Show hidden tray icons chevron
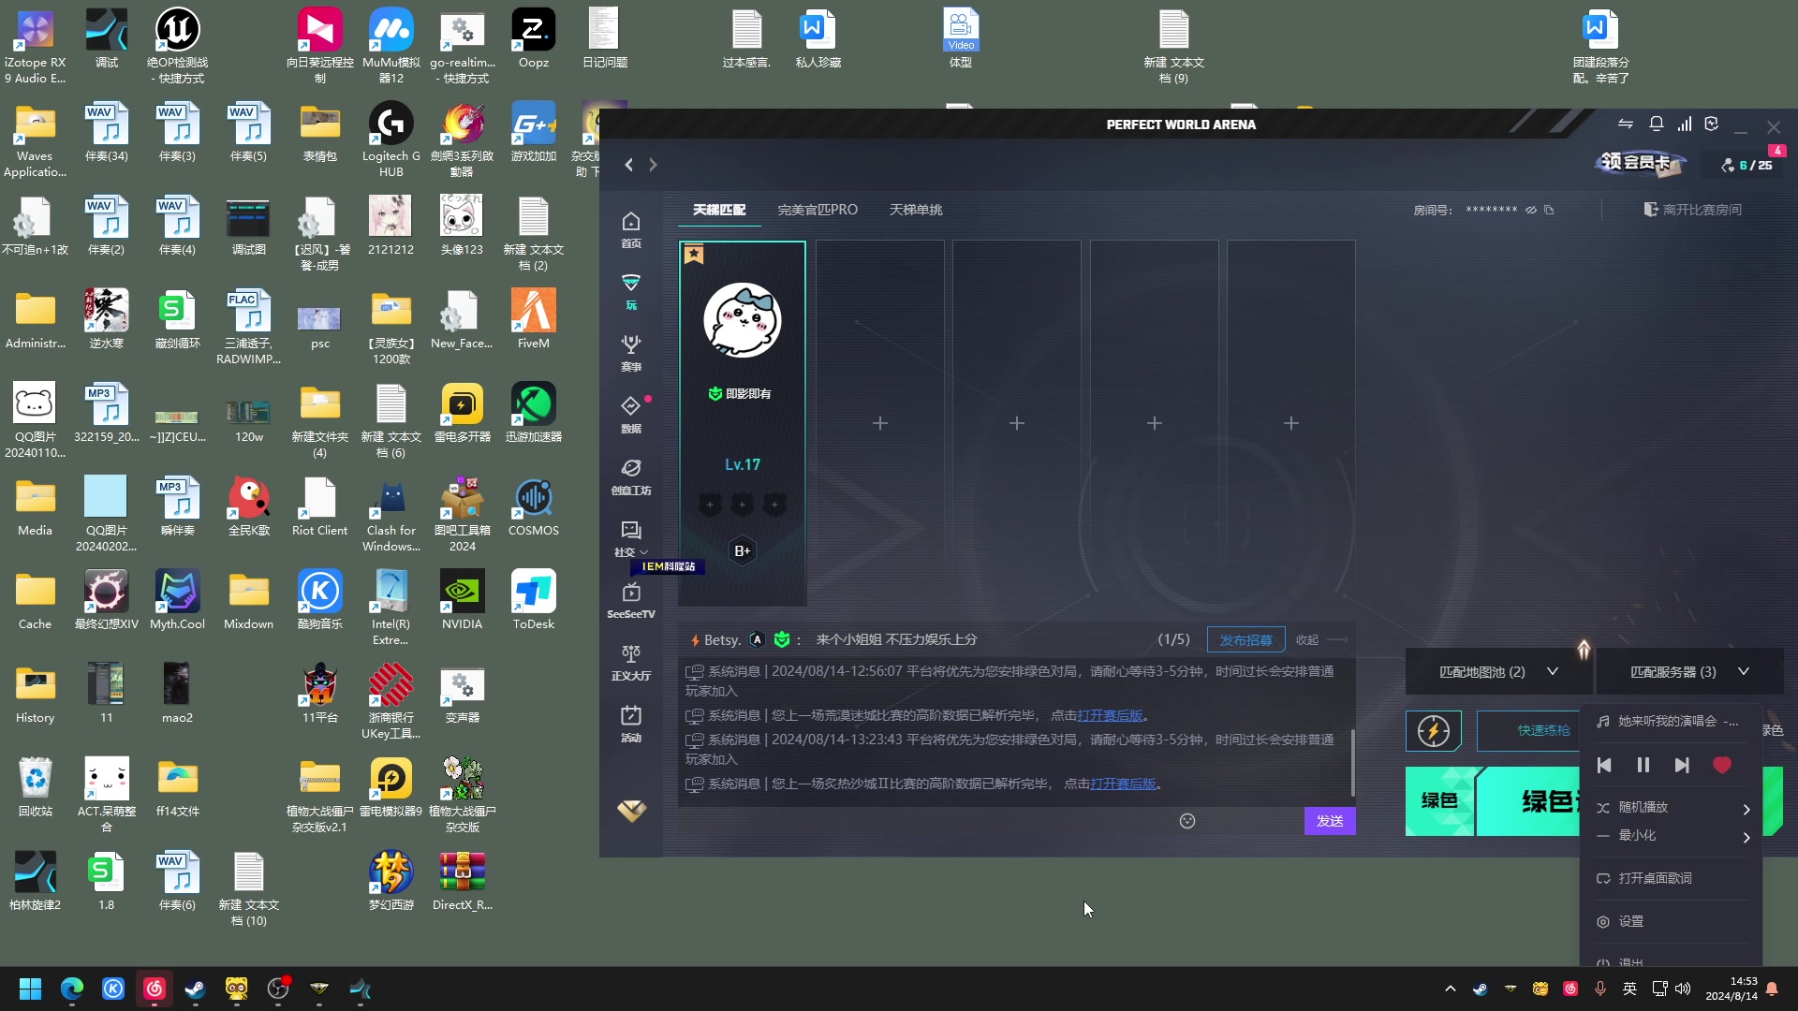 (1450, 989)
